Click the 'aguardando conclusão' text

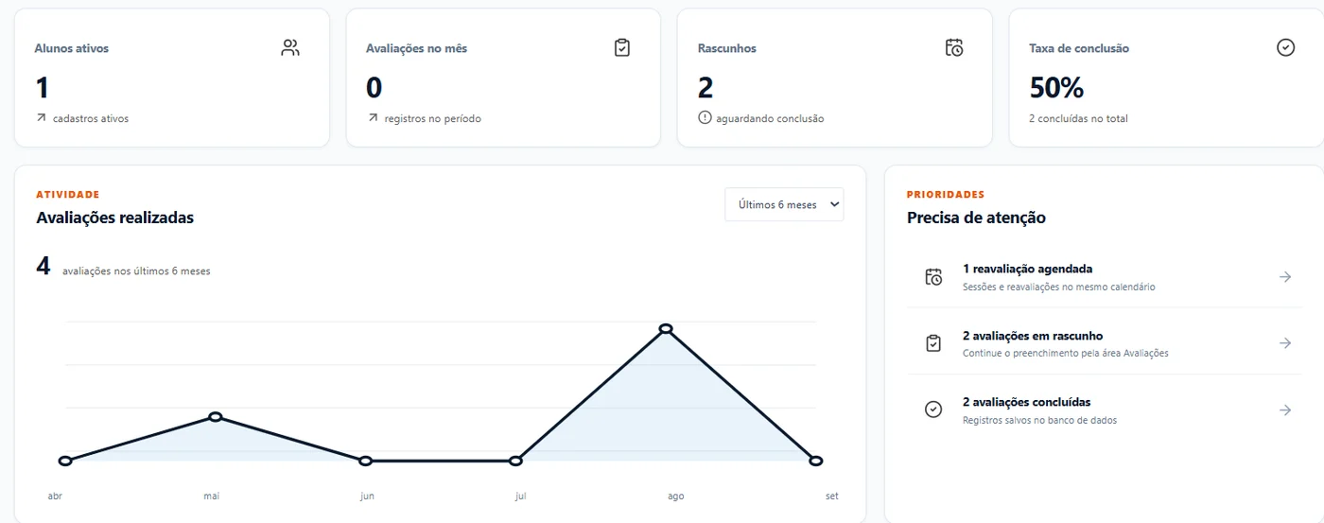[x=770, y=118]
